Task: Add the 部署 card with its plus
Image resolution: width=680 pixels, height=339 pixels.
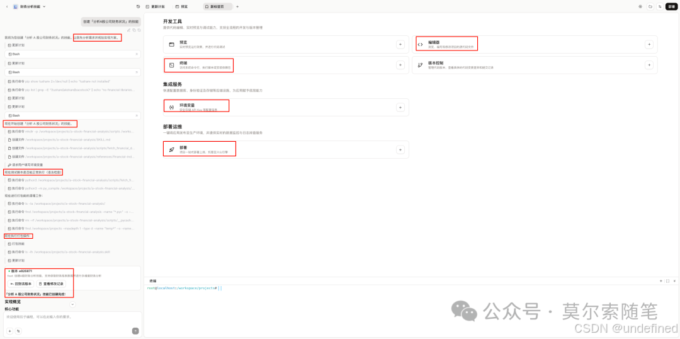Action: [x=400, y=149]
